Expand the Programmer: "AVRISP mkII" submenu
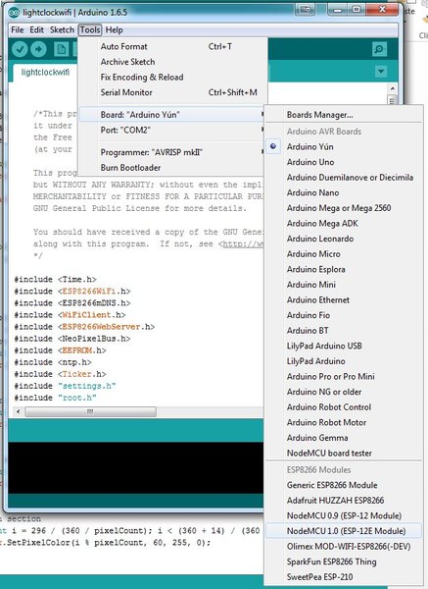This screenshot has height=589, width=428. coord(172,152)
